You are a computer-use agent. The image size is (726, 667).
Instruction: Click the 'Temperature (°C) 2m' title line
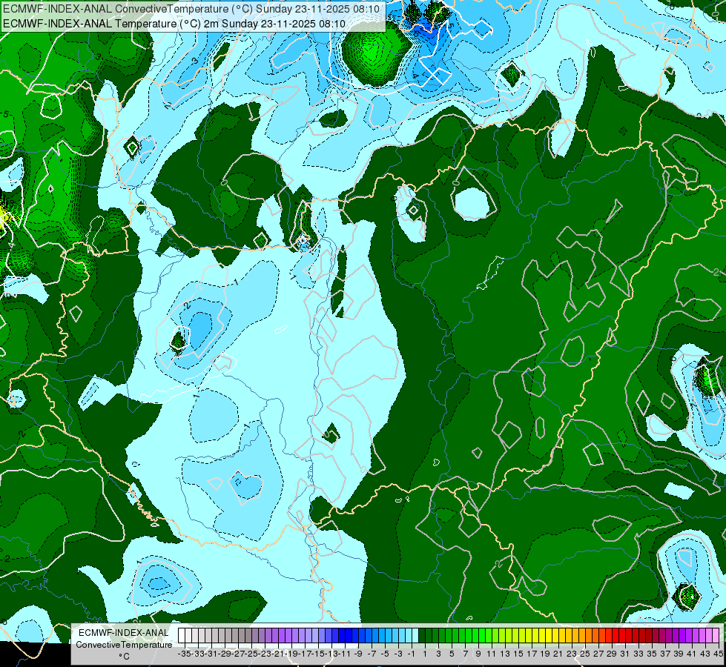tap(174, 24)
